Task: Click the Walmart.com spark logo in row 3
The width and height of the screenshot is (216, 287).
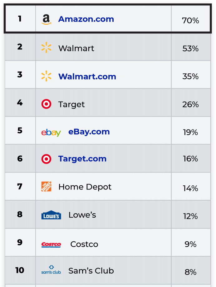Action: (46, 76)
